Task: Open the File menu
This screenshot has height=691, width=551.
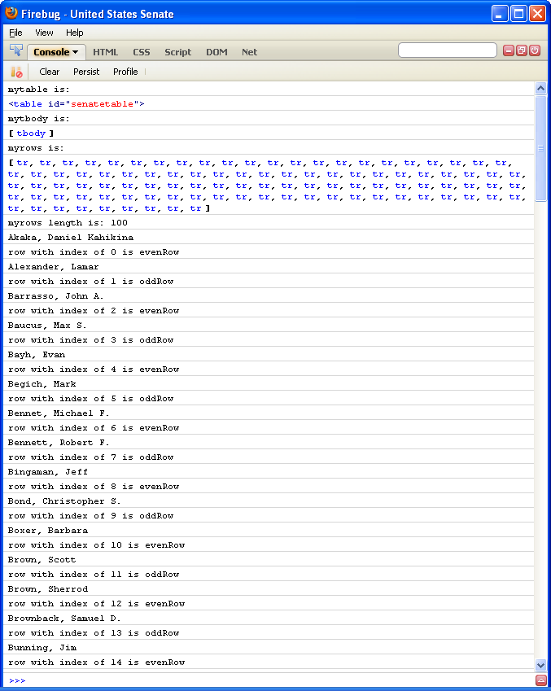Action: coord(15,33)
